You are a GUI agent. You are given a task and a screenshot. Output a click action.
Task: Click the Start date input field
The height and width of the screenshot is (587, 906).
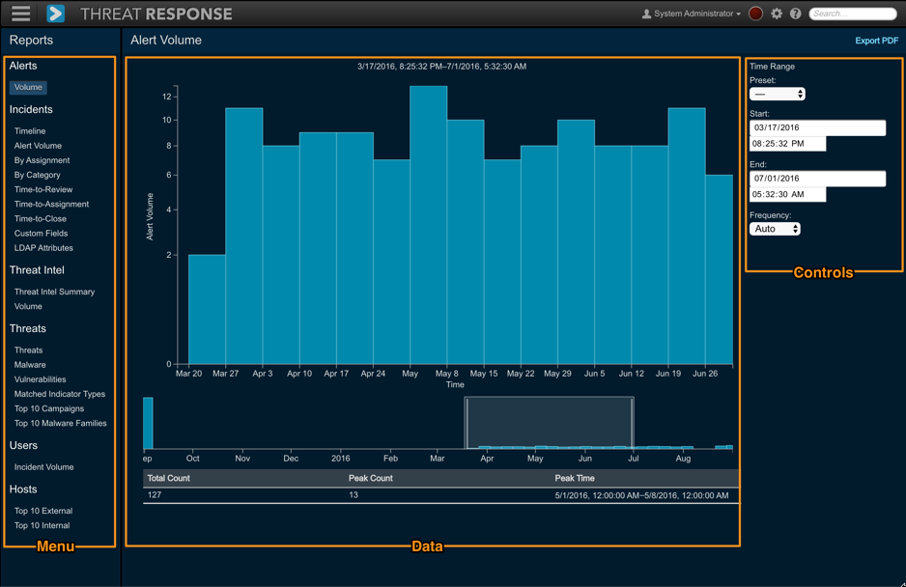coord(817,127)
